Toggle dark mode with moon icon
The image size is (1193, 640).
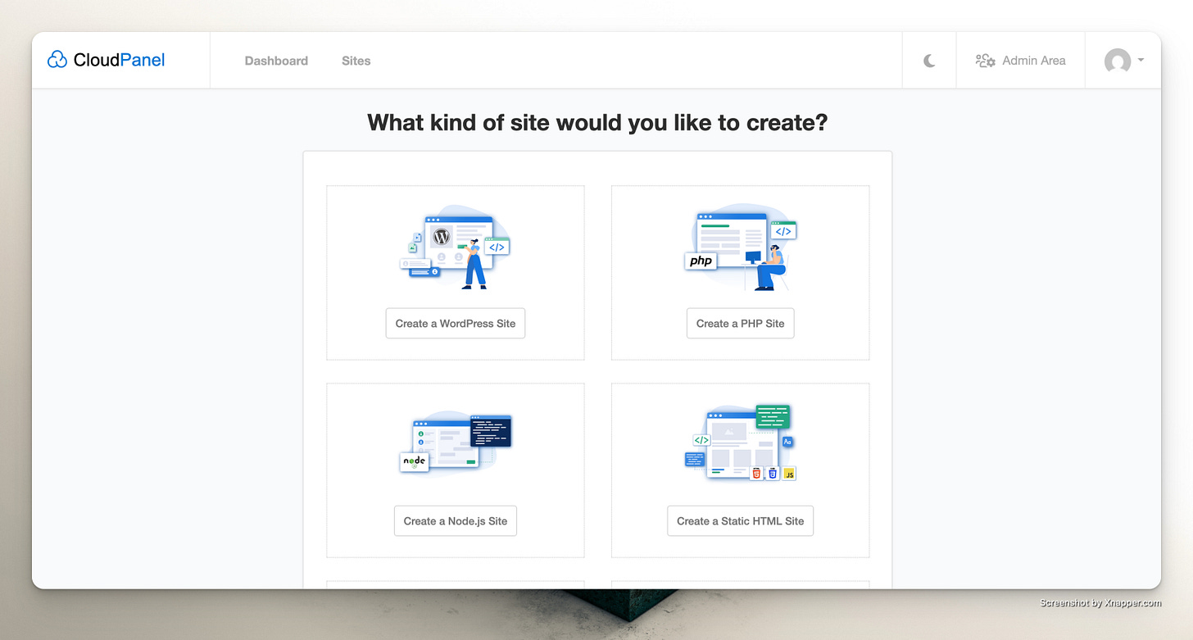coord(929,61)
